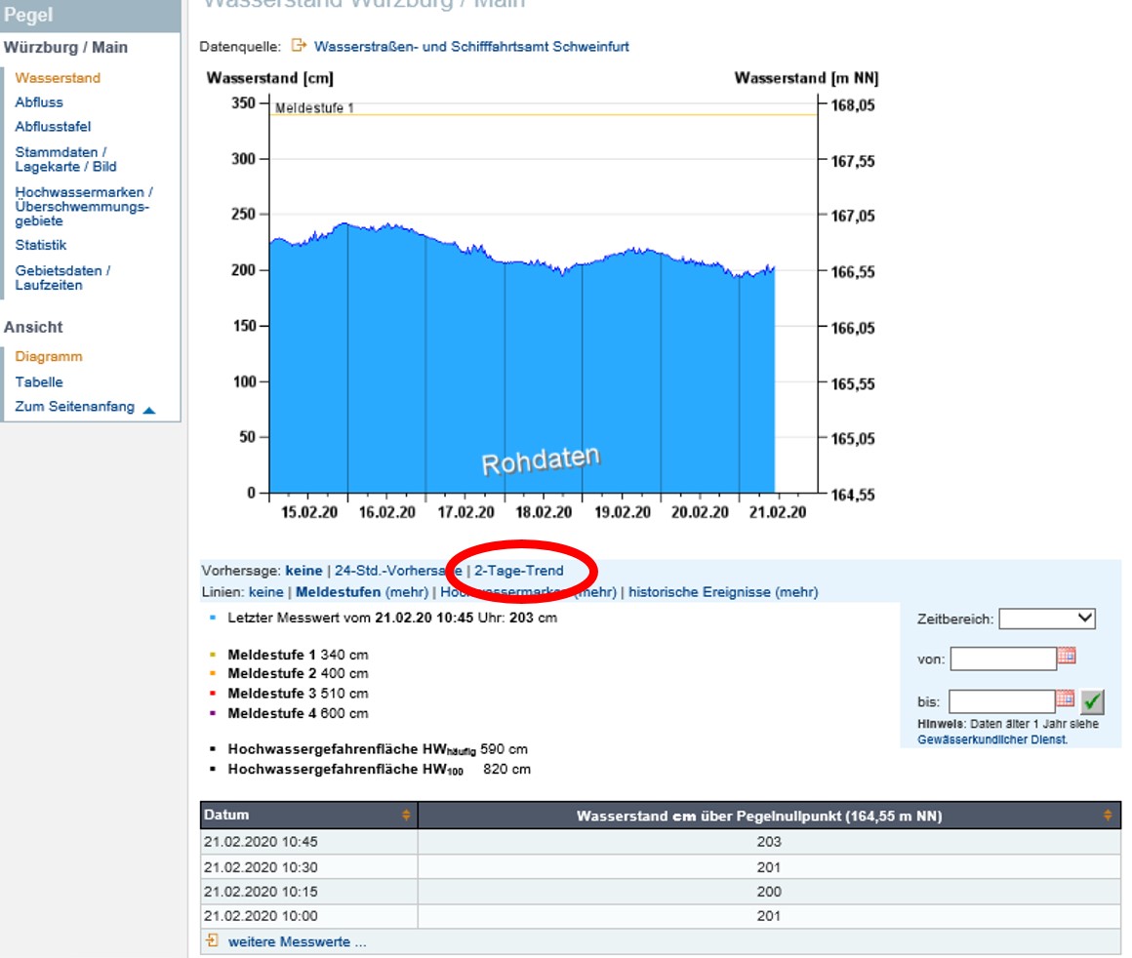The image size is (1132, 958).
Task: Click the 'Meldestufe 1 340 cm' legend entry
Action: pyautogui.click(x=299, y=655)
